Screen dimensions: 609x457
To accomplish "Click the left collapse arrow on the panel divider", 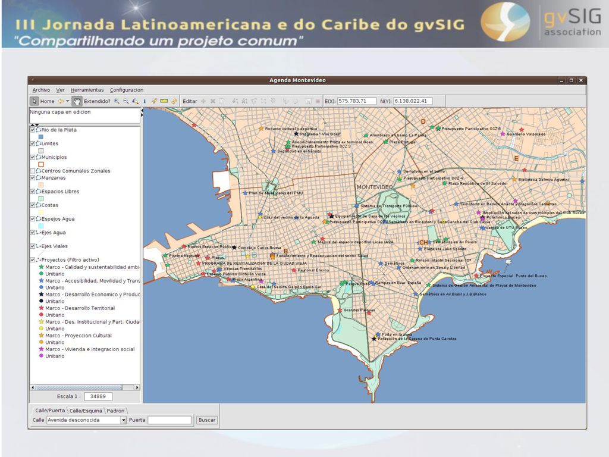I will coord(142,110).
